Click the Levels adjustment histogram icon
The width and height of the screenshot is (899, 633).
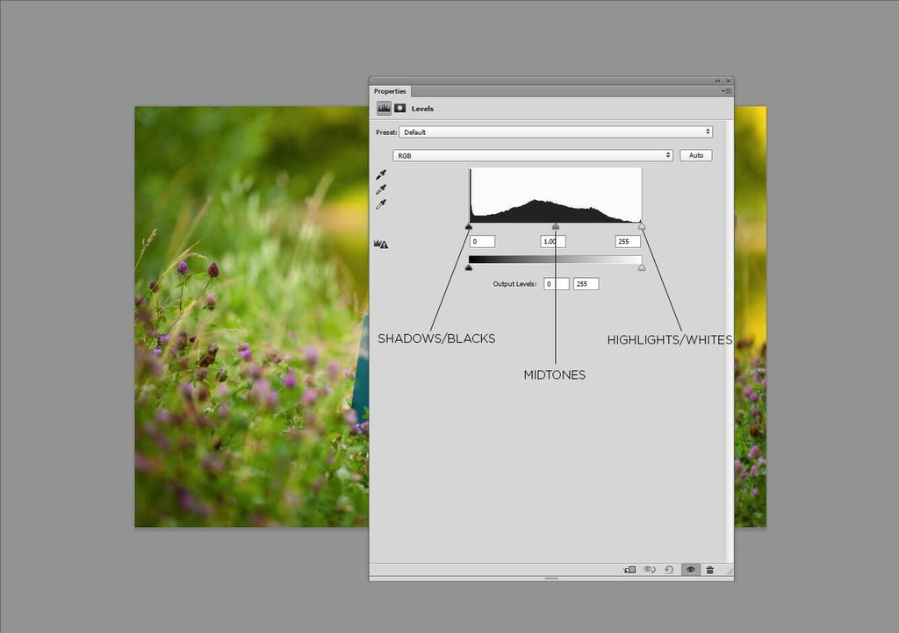coord(384,108)
